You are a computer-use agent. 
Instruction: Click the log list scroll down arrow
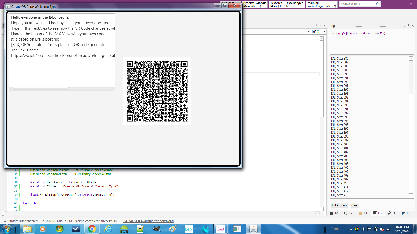[411, 196]
